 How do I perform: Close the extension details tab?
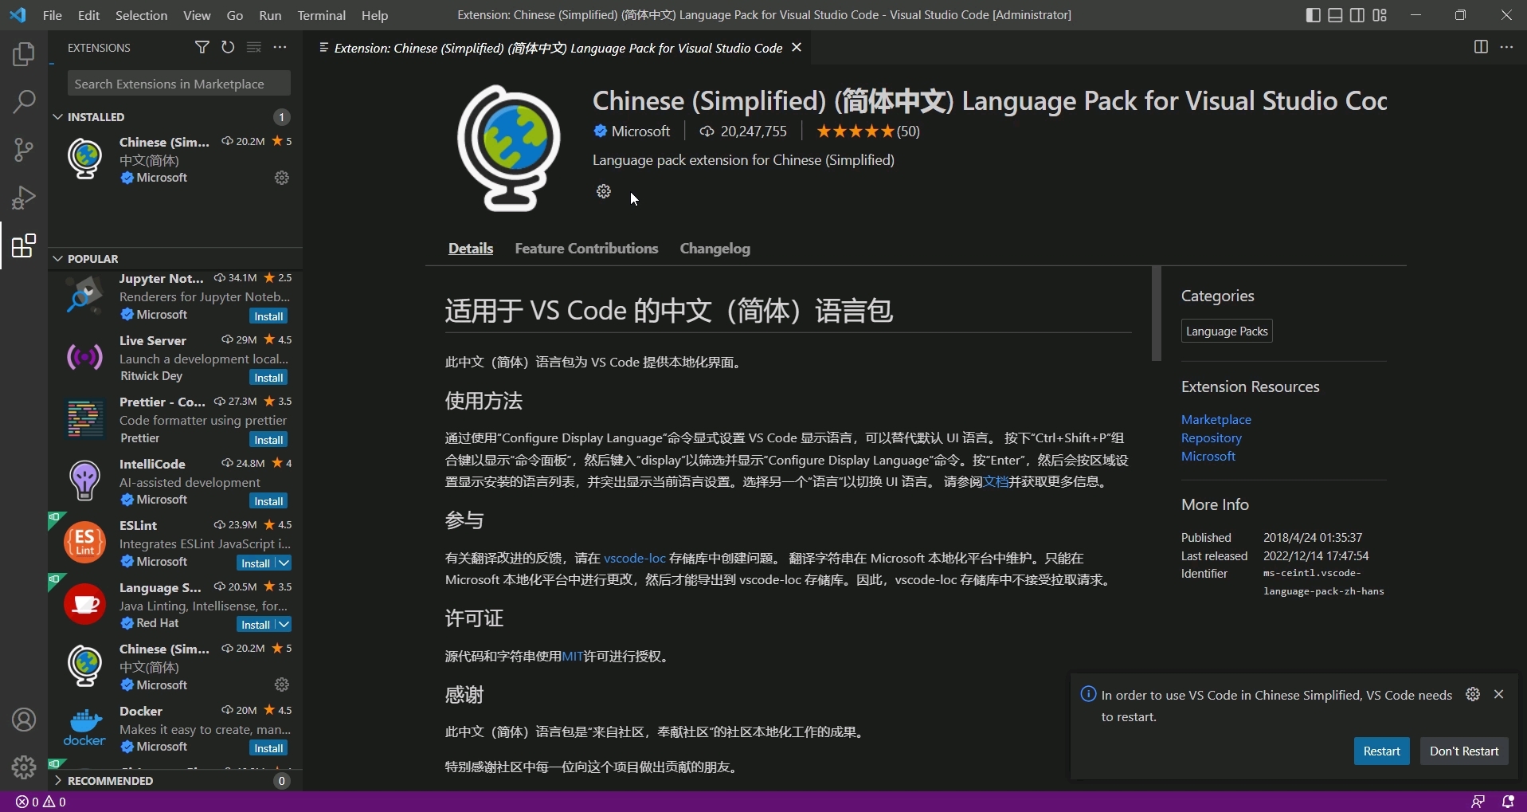click(x=796, y=48)
